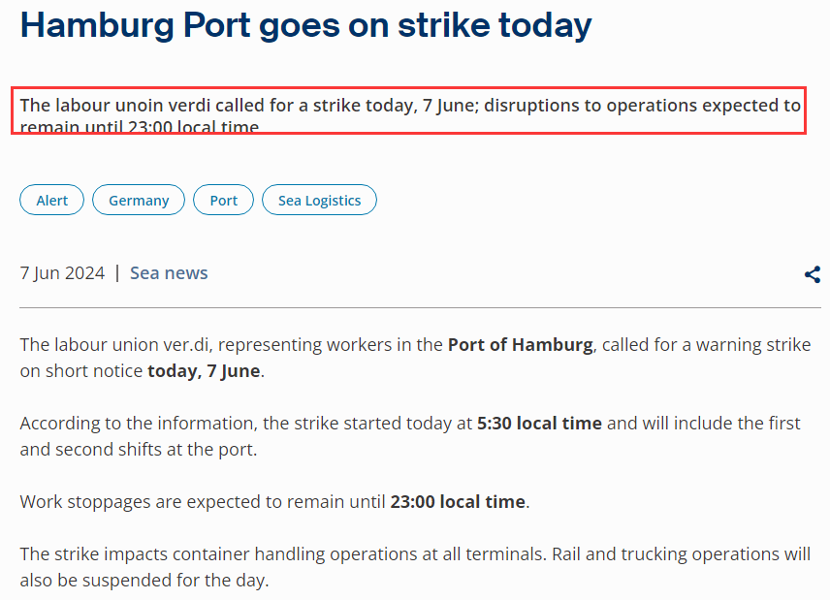This screenshot has height=600, width=830.
Task: Click the bold "Port of Hamburg" text
Action: tap(520, 345)
